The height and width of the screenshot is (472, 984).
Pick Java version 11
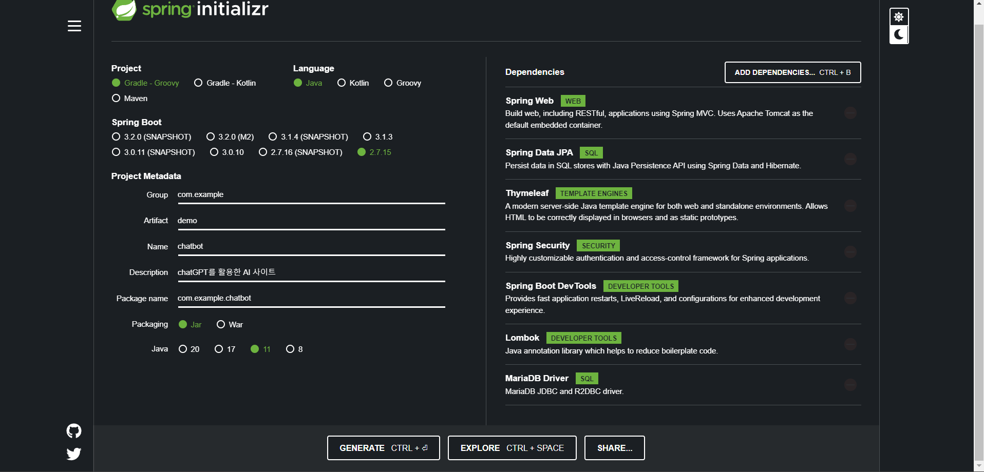coord(260,349)
